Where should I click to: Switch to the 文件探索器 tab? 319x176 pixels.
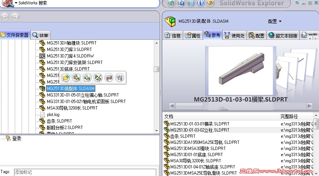[15, 35]
